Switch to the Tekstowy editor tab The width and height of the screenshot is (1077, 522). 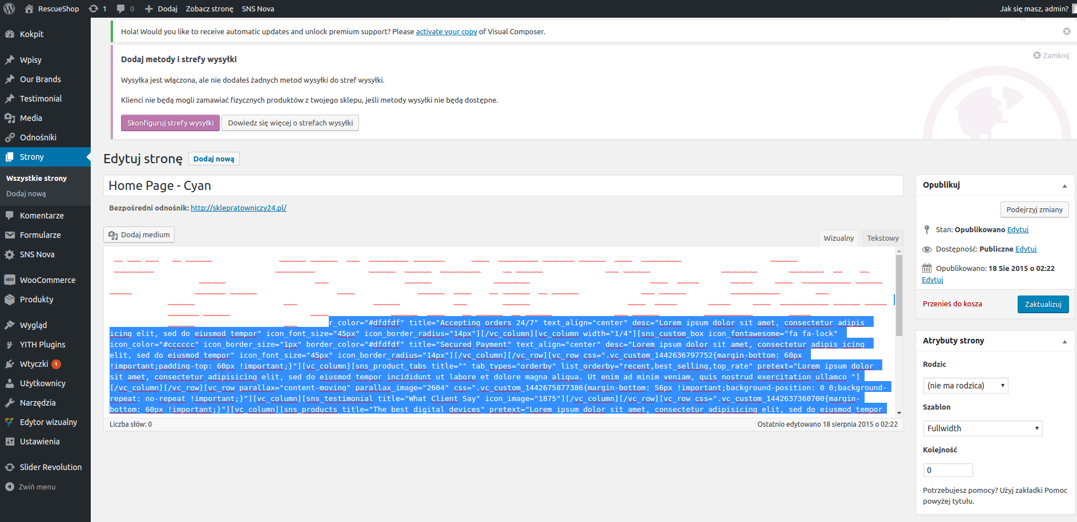882,238
